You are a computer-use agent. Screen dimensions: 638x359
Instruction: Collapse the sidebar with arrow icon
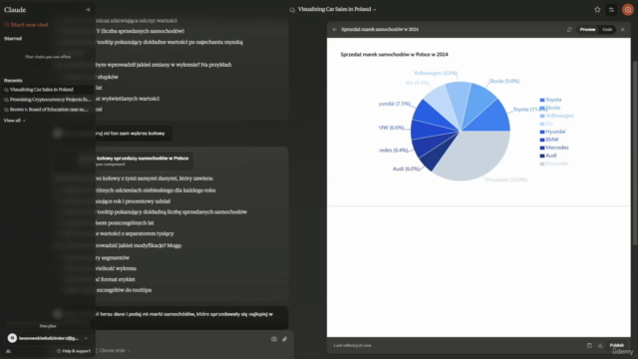coord(88,10)
